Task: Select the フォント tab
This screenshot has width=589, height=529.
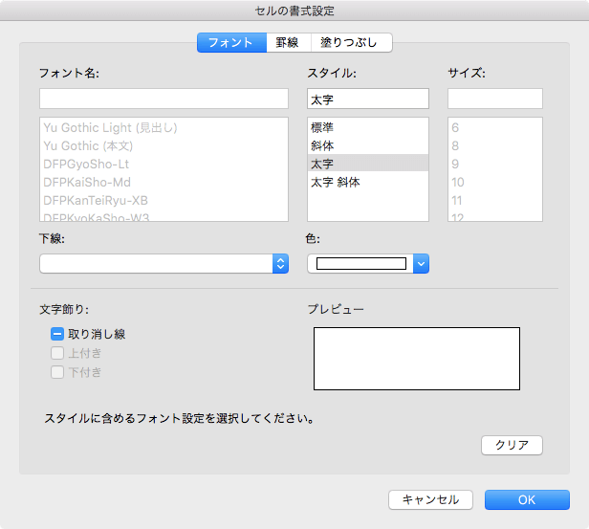Action: click(x=231, y=42)
